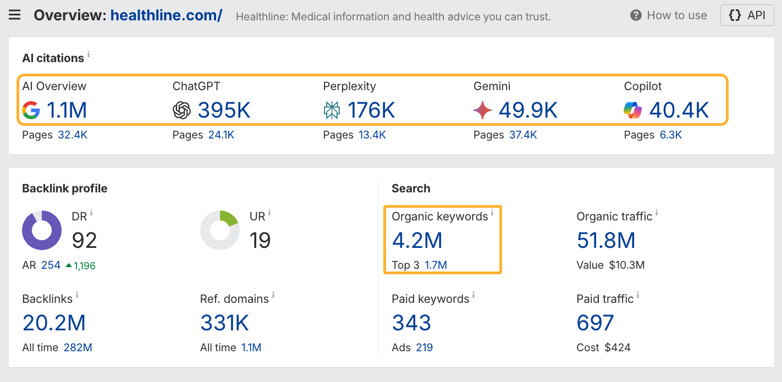Image resolution: width=782 pixels, height=382 pixels.
Task: Click the Google icon under AI Overview
Action: (x=32, y=110)
